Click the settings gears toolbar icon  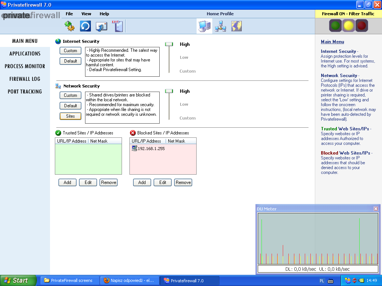click(x=69, y=26)
